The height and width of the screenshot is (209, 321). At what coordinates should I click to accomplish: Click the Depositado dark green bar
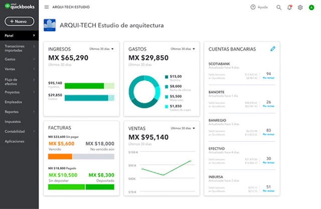[100, 187]
